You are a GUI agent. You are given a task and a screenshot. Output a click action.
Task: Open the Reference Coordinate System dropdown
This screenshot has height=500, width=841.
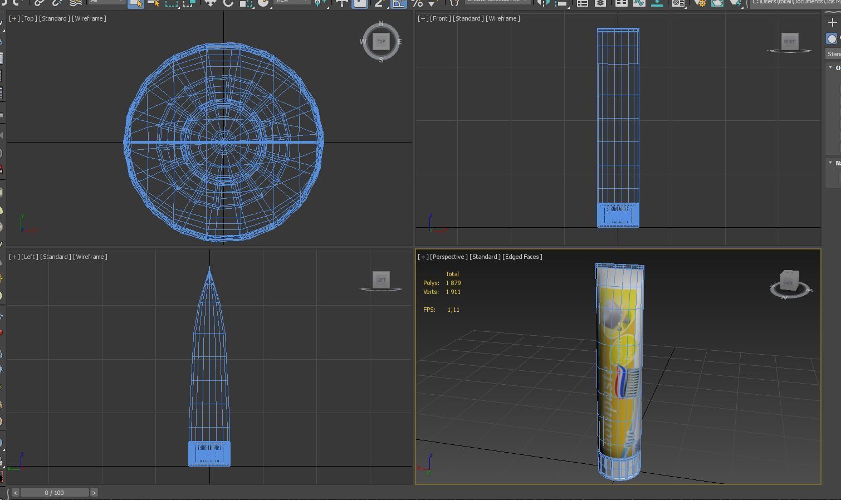(x=292, y=2)
